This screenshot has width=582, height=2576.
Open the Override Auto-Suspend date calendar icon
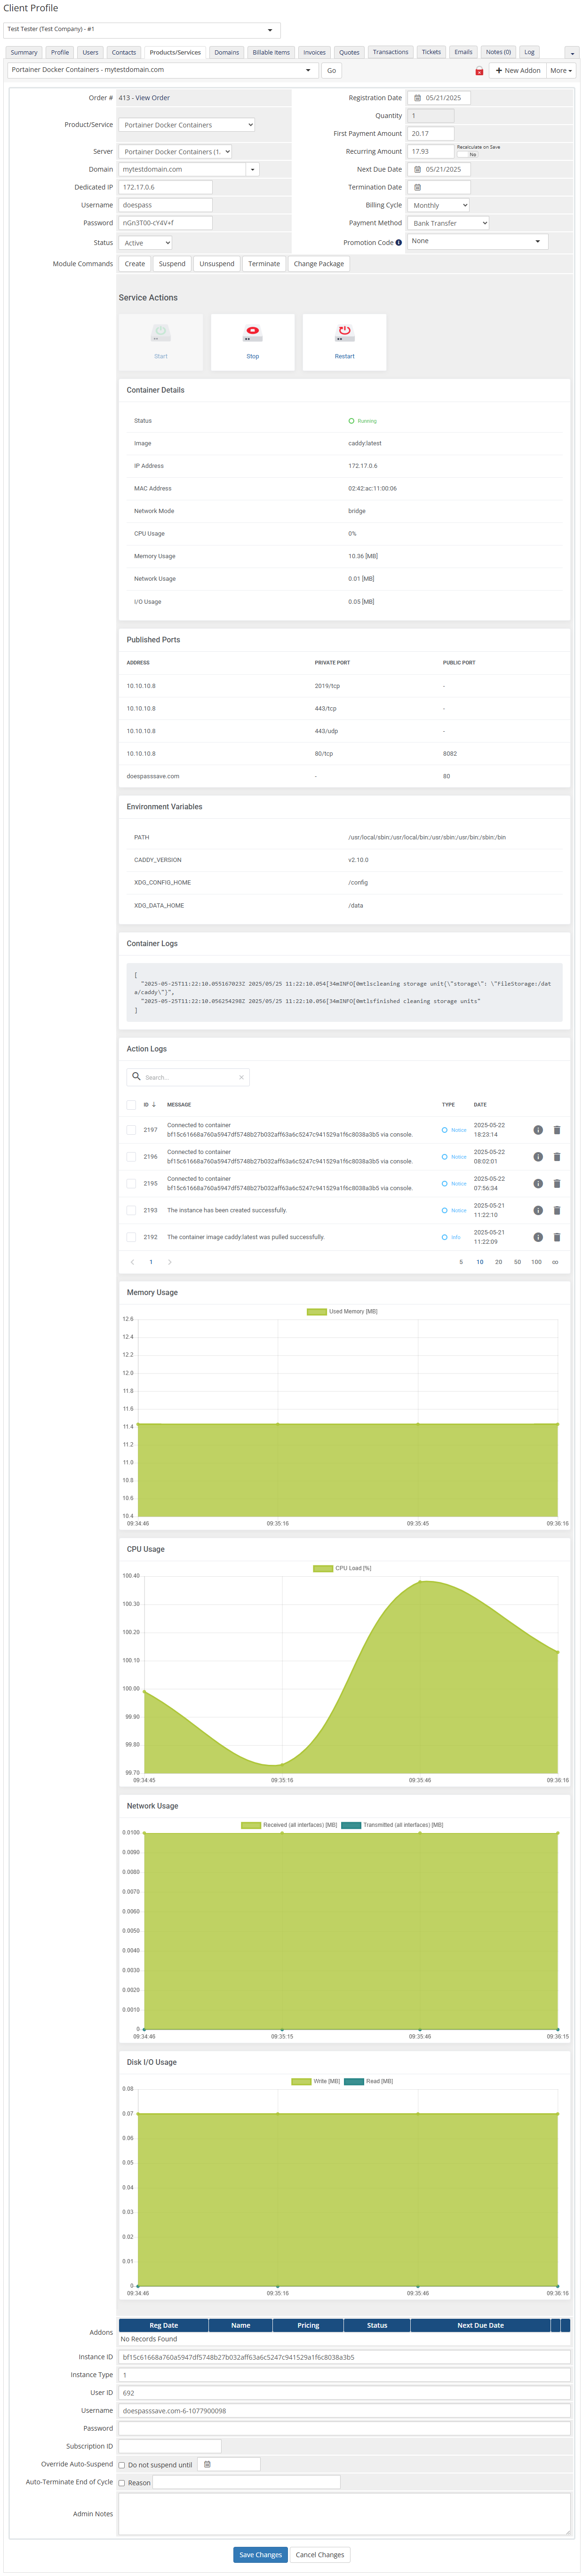[207, 2464]
